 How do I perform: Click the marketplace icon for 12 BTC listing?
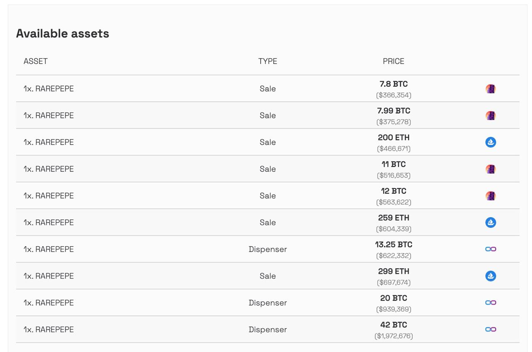click(490, 196)
